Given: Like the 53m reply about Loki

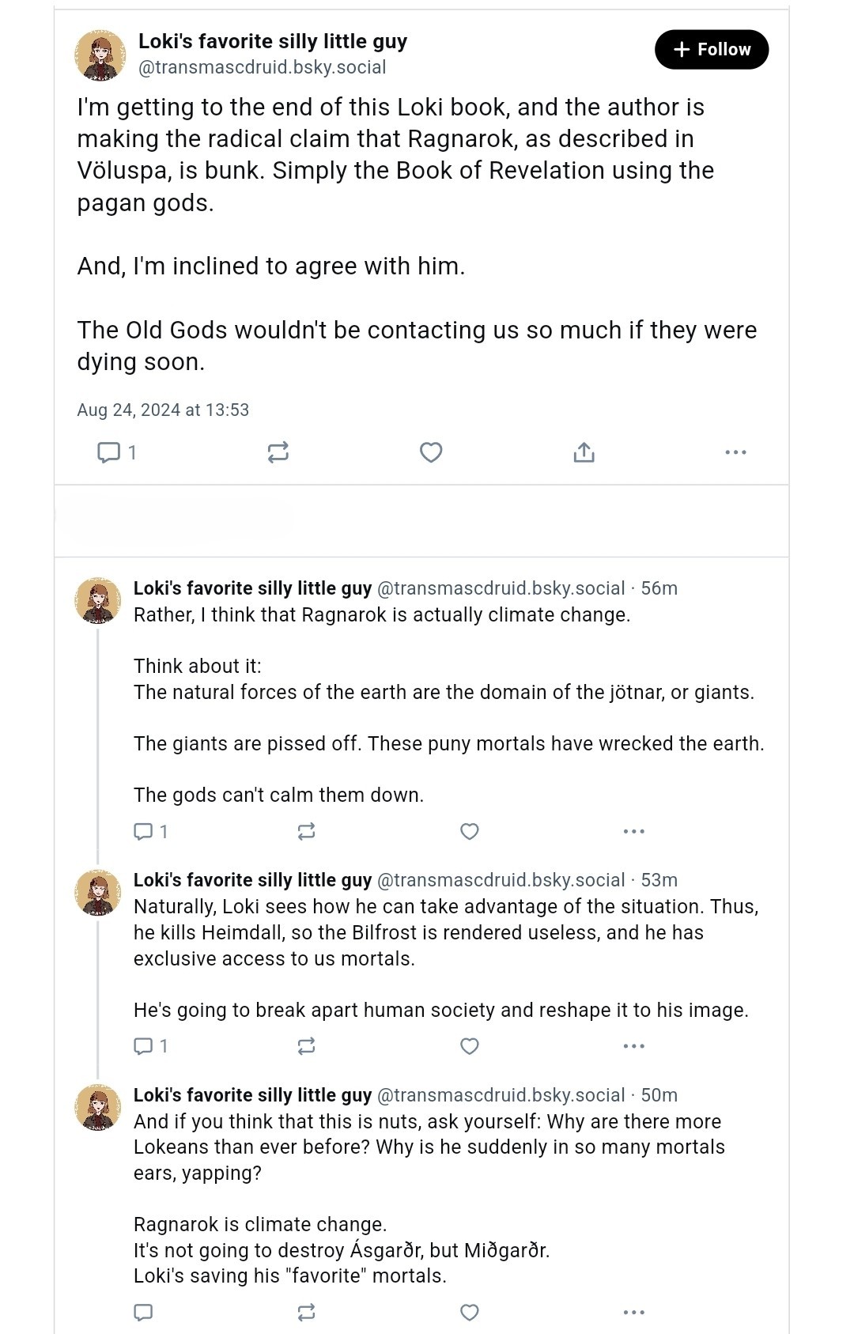Looking at the screenshot, I should [x=470, y=1046].
